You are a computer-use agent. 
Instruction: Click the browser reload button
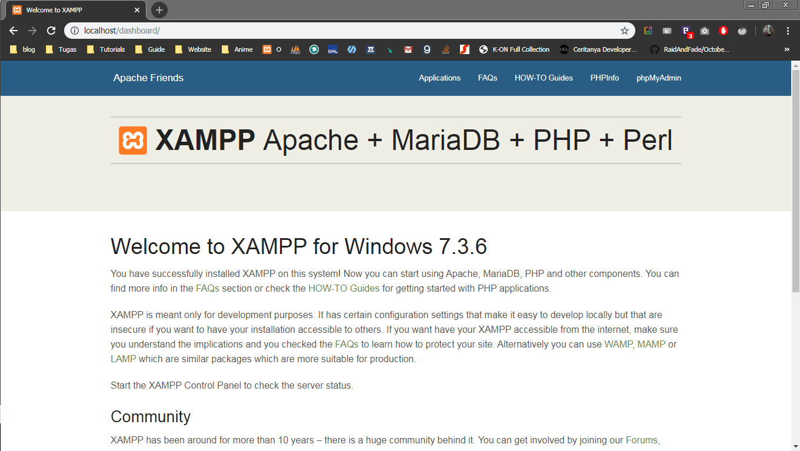pyautogui.click(x=51, y=31)
